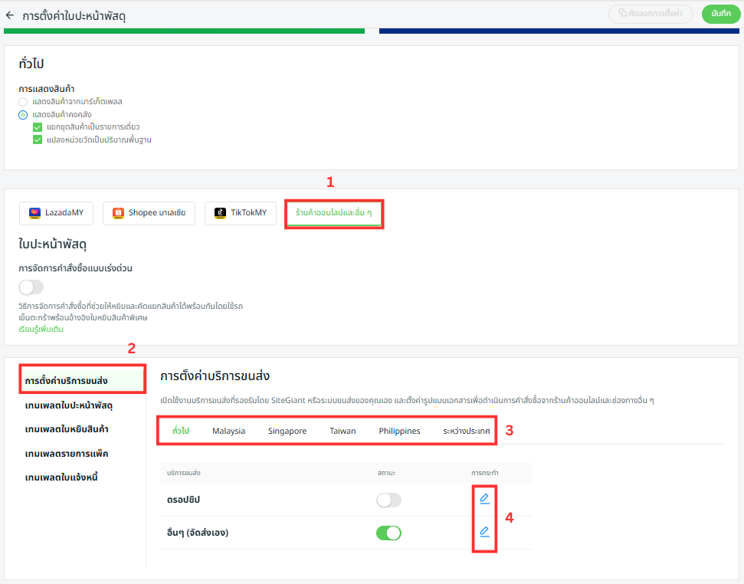Open เทมเพลตใบปะหน้าพัสดุ in side menu
This screenshot has width=744, height=584.
69,405
